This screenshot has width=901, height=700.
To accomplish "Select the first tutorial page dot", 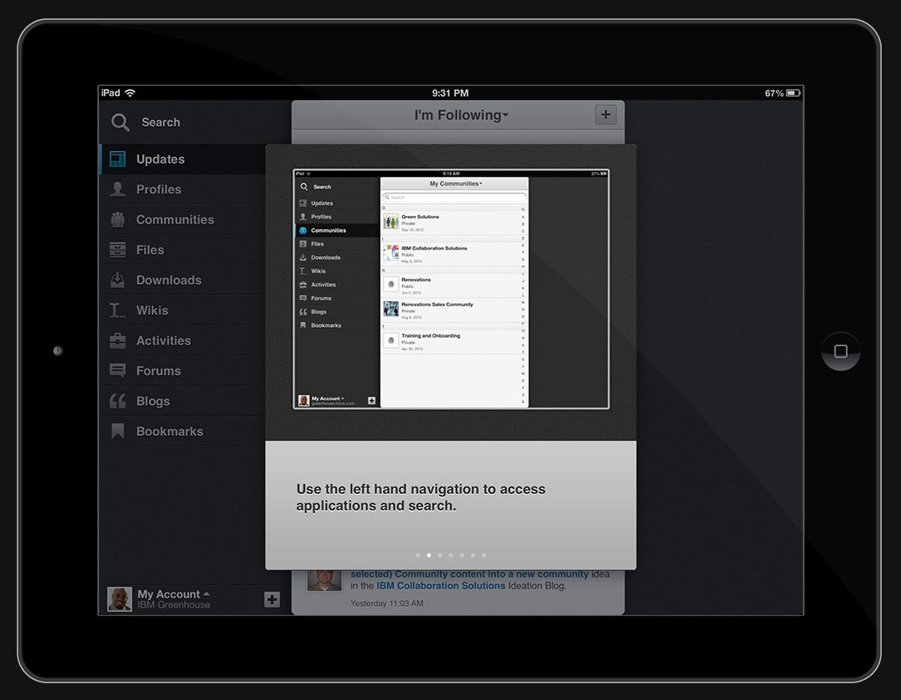I will [x=417, y=555].
